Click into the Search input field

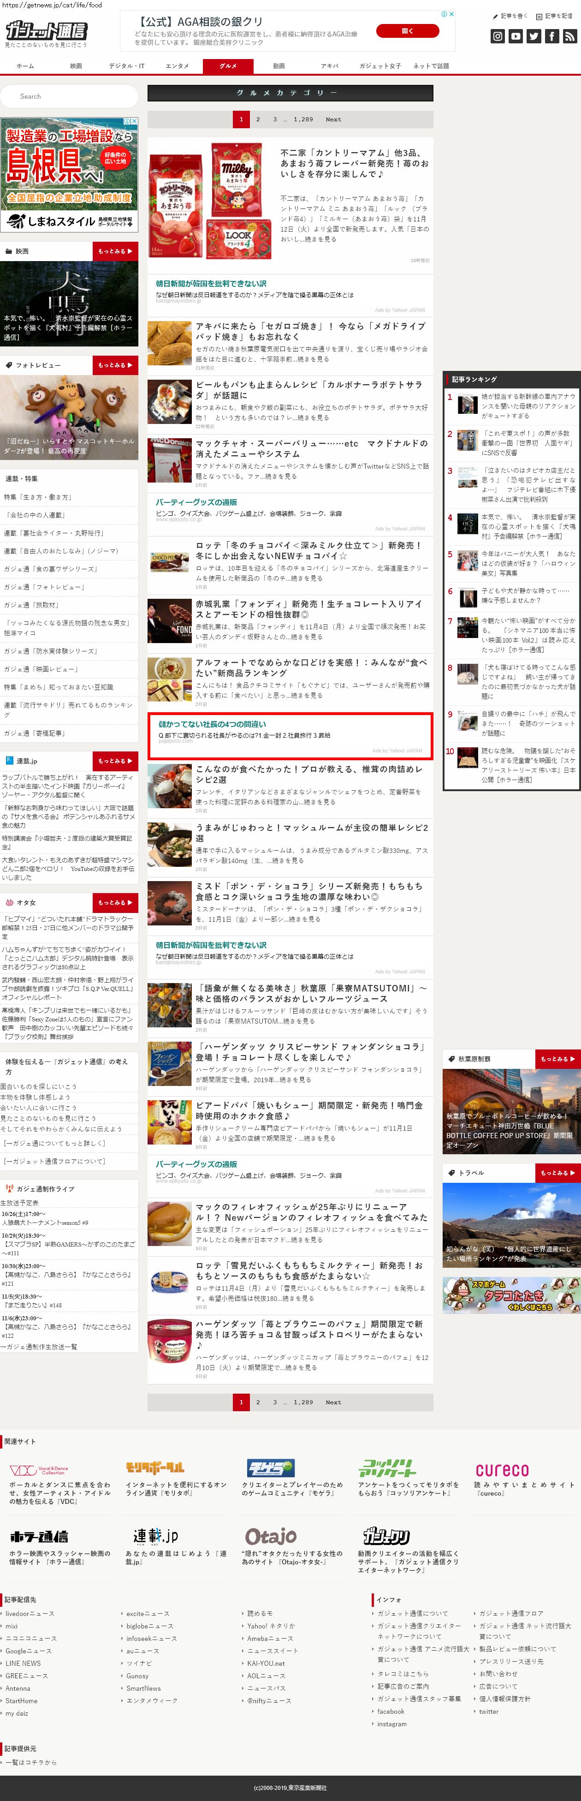tap(69, 96)
